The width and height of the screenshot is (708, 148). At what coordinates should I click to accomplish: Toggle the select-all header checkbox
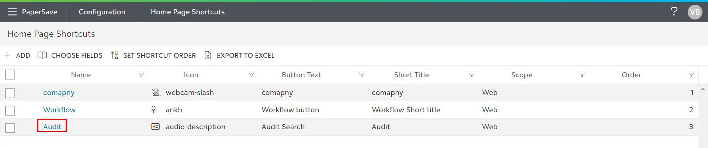[x=10, y=75]
